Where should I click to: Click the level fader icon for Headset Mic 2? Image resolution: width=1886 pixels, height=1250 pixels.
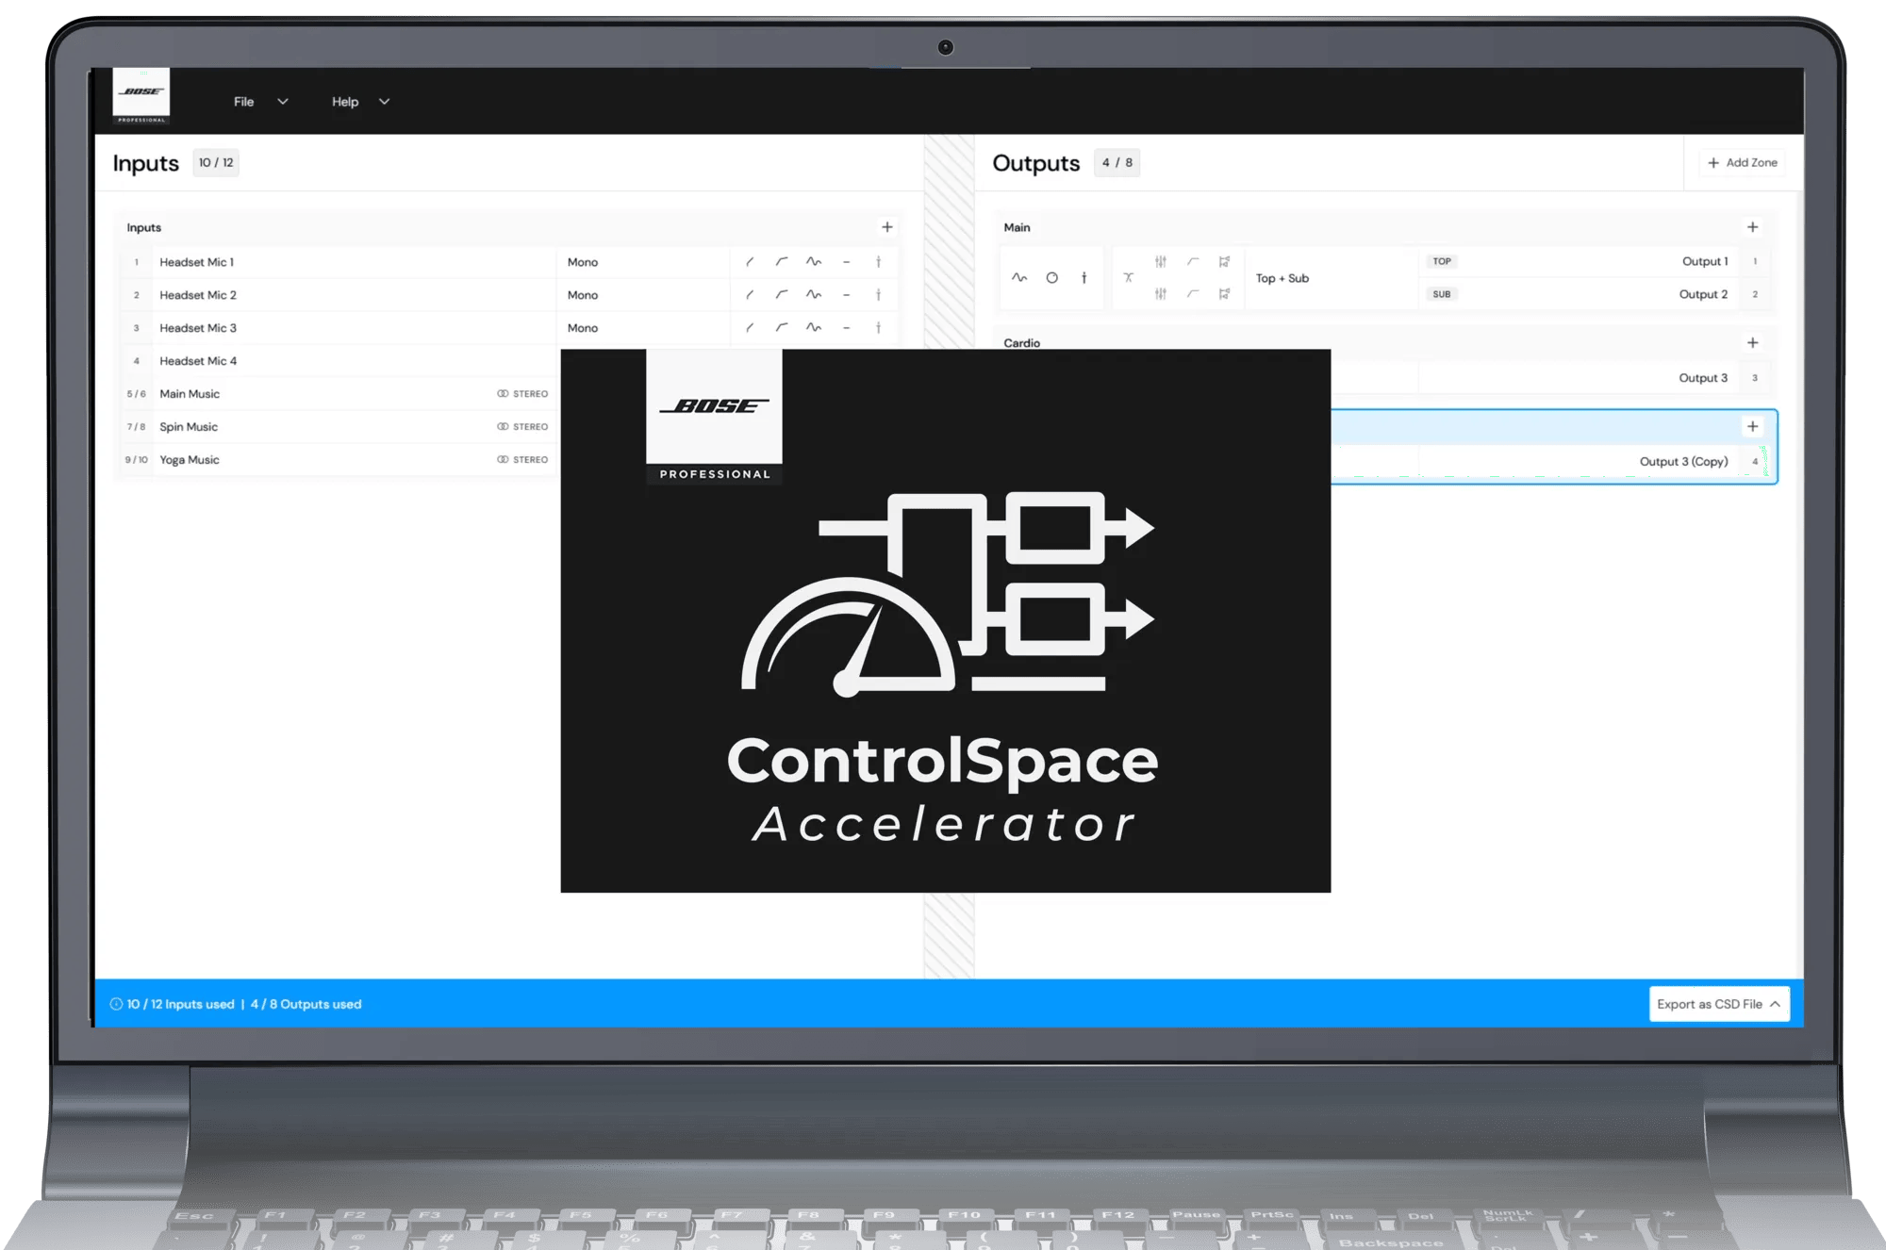coord(878,295)
